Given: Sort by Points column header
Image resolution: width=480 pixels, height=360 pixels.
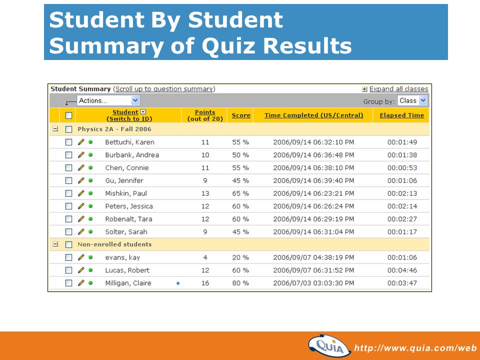Looking at the screenshot, I should (x=205, y=112).
